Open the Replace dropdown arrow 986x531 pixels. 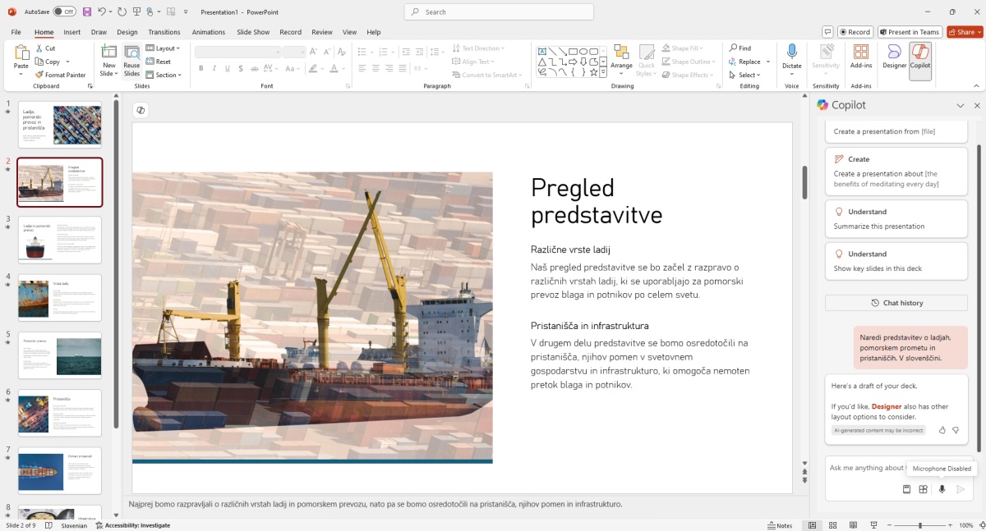pos(768,62)
